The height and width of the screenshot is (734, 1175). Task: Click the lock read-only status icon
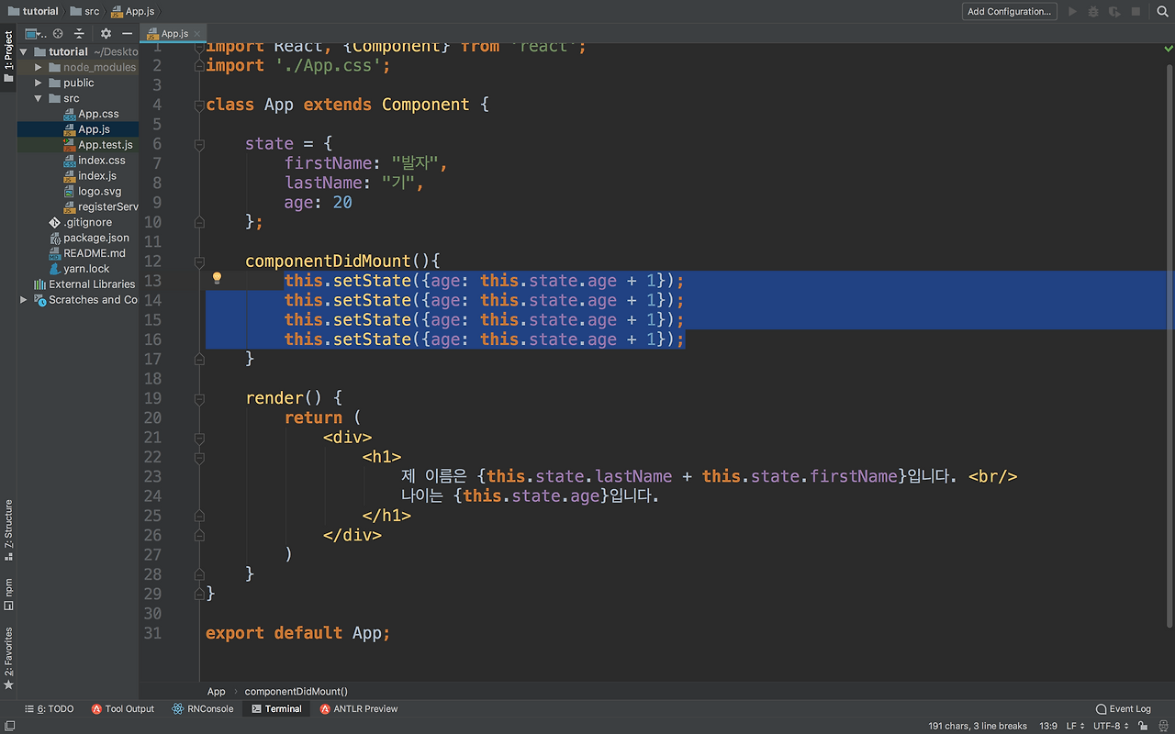point(1144,726)
